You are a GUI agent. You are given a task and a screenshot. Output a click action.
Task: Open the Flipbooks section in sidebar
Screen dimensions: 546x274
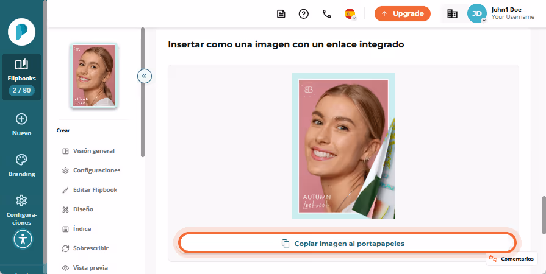21,77
